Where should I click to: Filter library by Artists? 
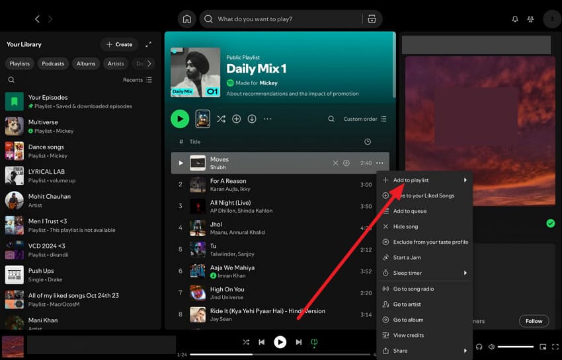116,63
